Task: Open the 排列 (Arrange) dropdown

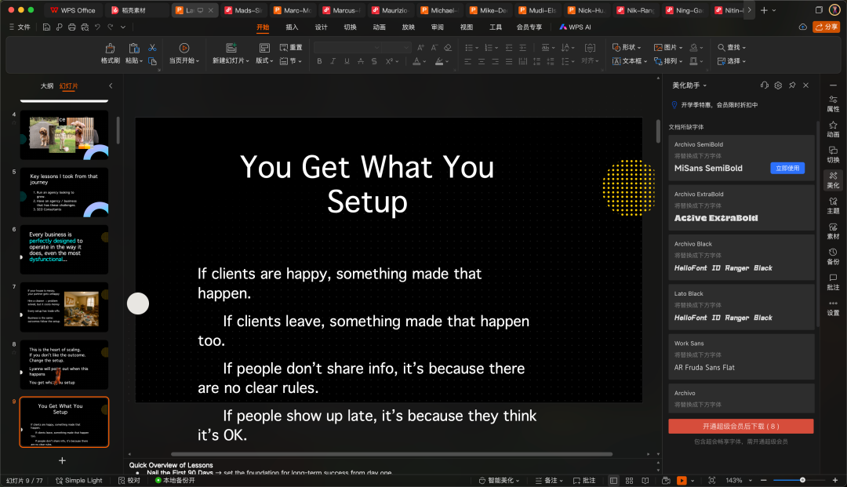Action: [668, 61]
